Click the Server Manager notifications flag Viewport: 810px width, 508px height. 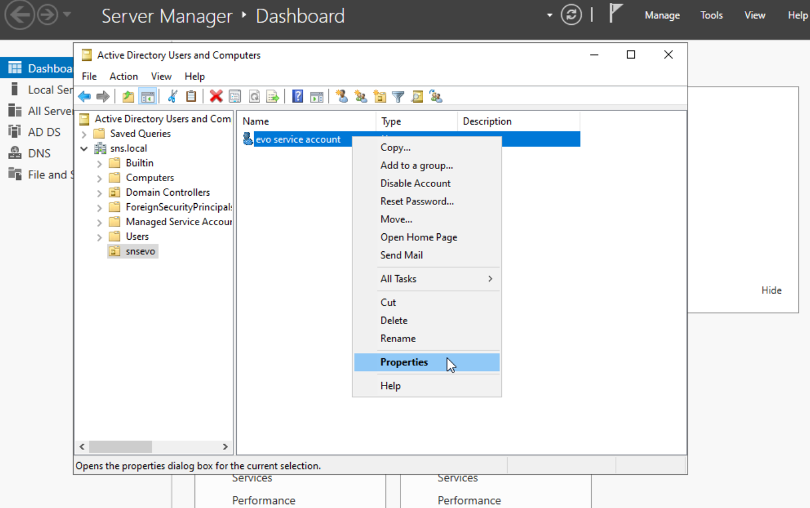pos(616,13)
